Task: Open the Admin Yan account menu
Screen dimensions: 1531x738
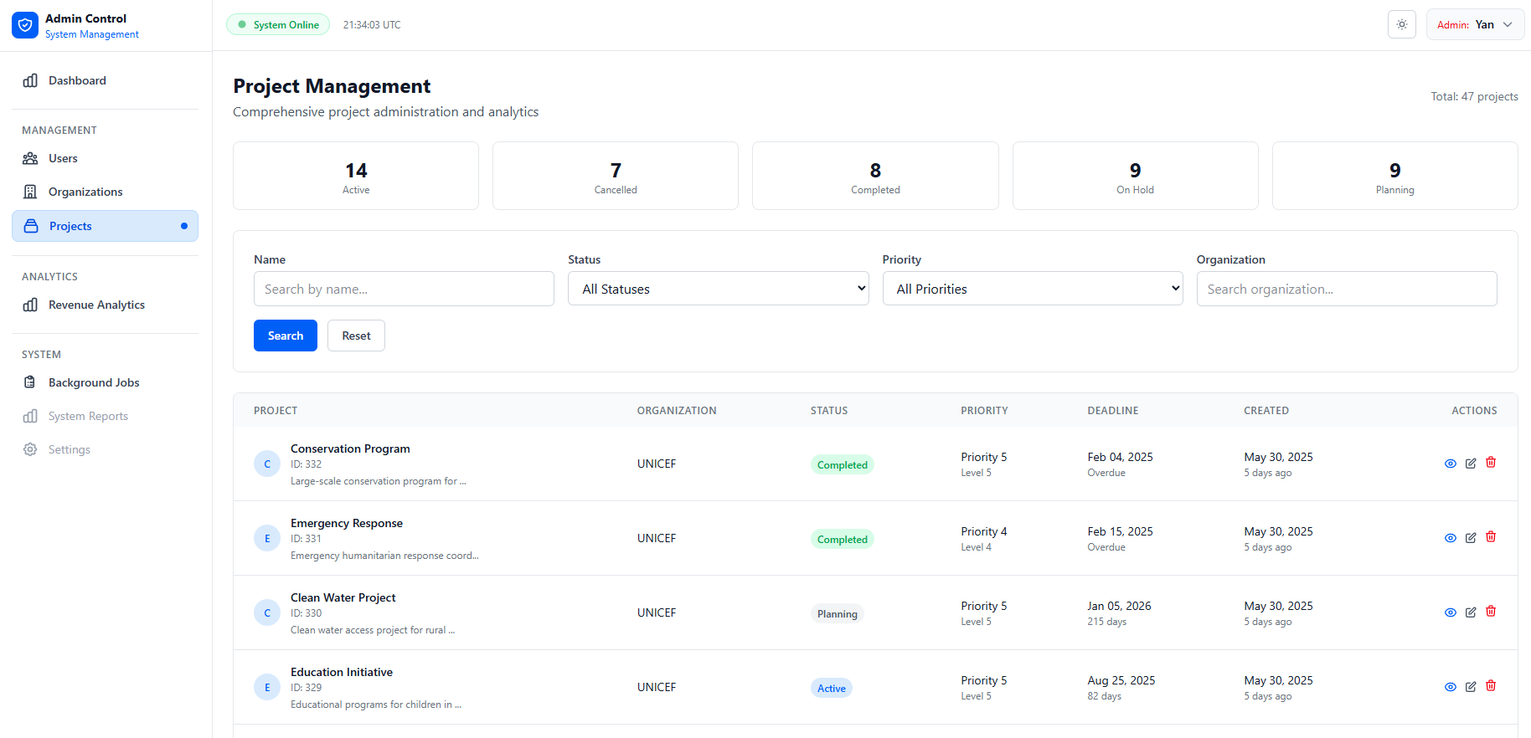Action: 1474,24
